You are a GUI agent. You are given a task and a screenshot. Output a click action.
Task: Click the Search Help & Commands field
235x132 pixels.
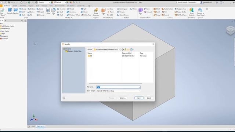(187, 3)
